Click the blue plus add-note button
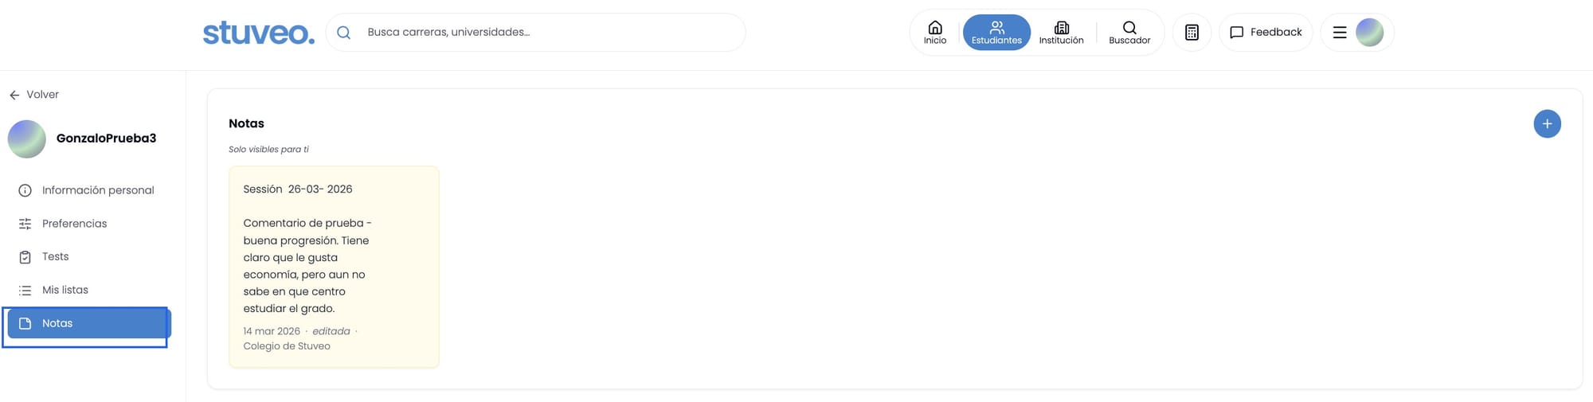1593x402 pixels. point(1547,123)
